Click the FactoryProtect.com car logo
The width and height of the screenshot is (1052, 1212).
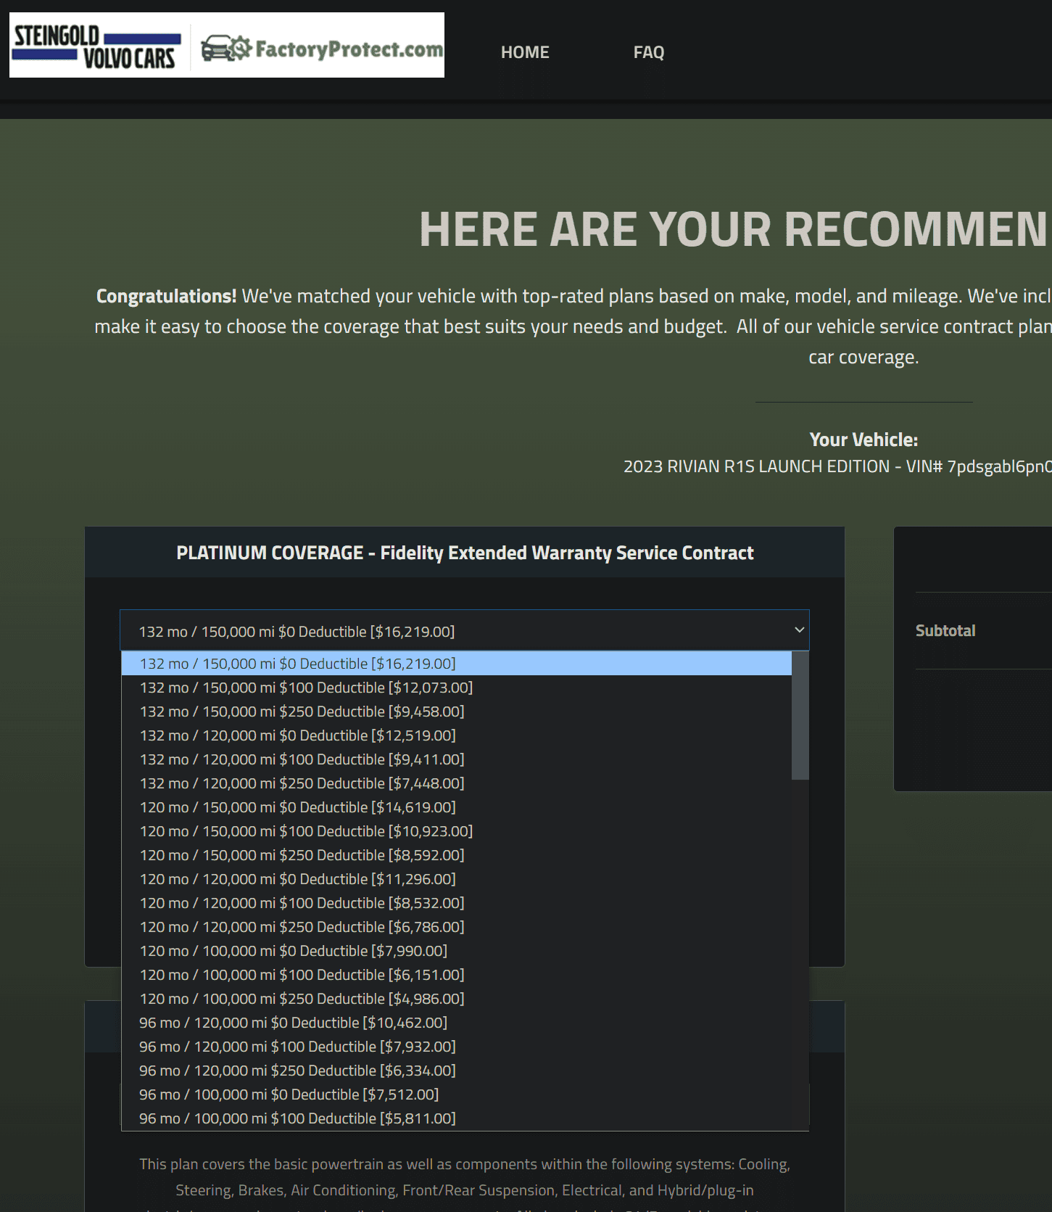(322, 49)
